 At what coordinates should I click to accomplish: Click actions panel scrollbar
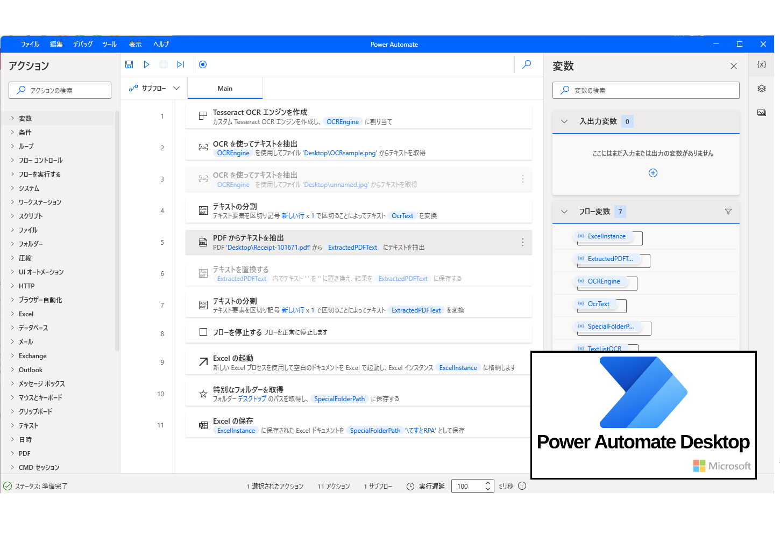tap(117, 231)
